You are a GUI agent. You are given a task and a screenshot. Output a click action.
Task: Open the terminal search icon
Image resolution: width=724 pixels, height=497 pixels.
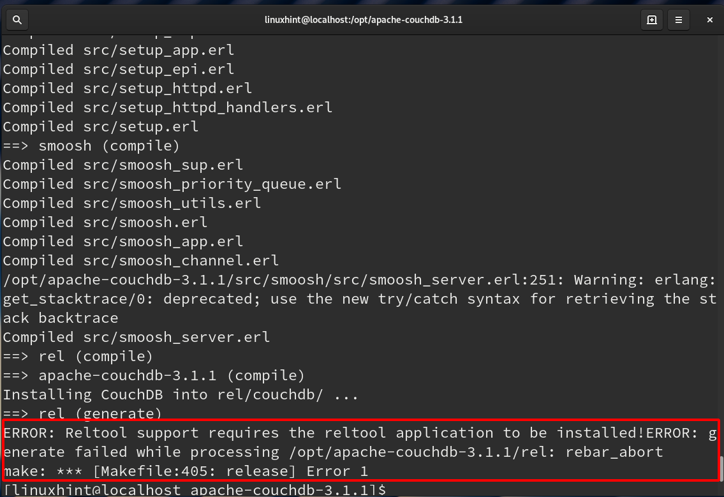point(17,20)
